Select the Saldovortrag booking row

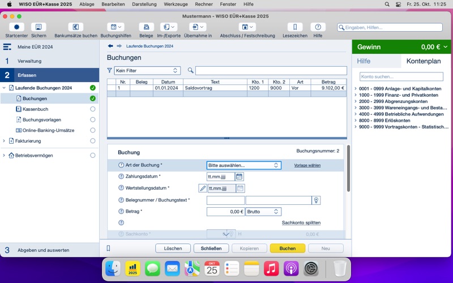[x=227, y=88]
